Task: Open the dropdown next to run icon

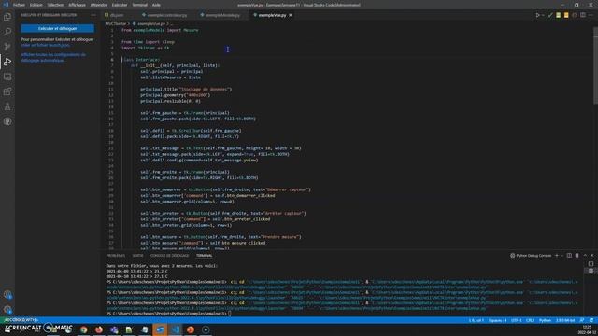Action: coord(543,15)
